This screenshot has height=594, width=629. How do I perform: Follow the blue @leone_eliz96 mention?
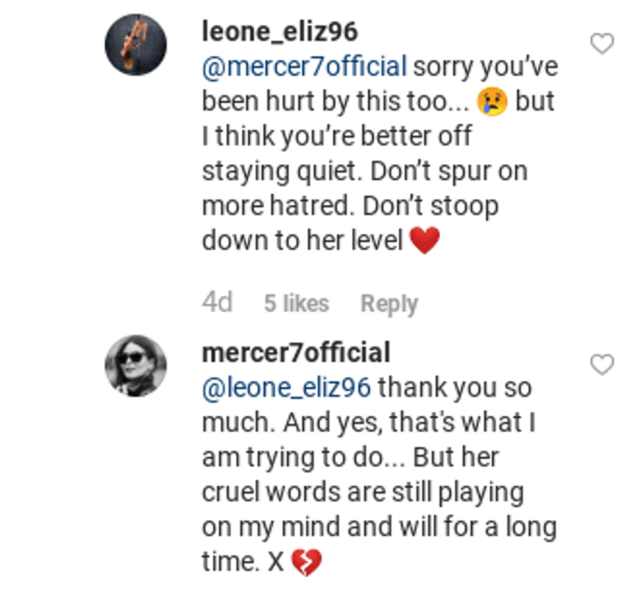click(286, 387)
